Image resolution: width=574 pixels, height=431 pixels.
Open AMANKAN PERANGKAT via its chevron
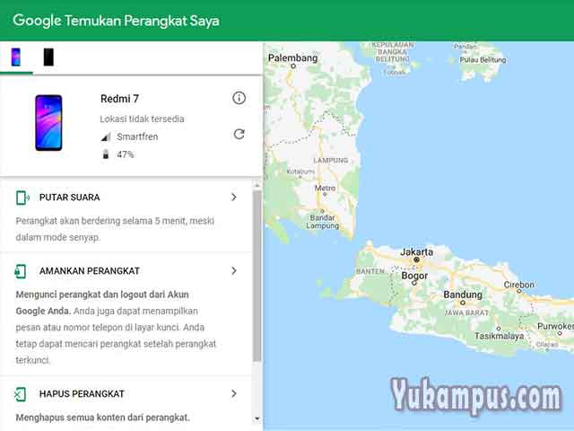[x=234, y=271]
